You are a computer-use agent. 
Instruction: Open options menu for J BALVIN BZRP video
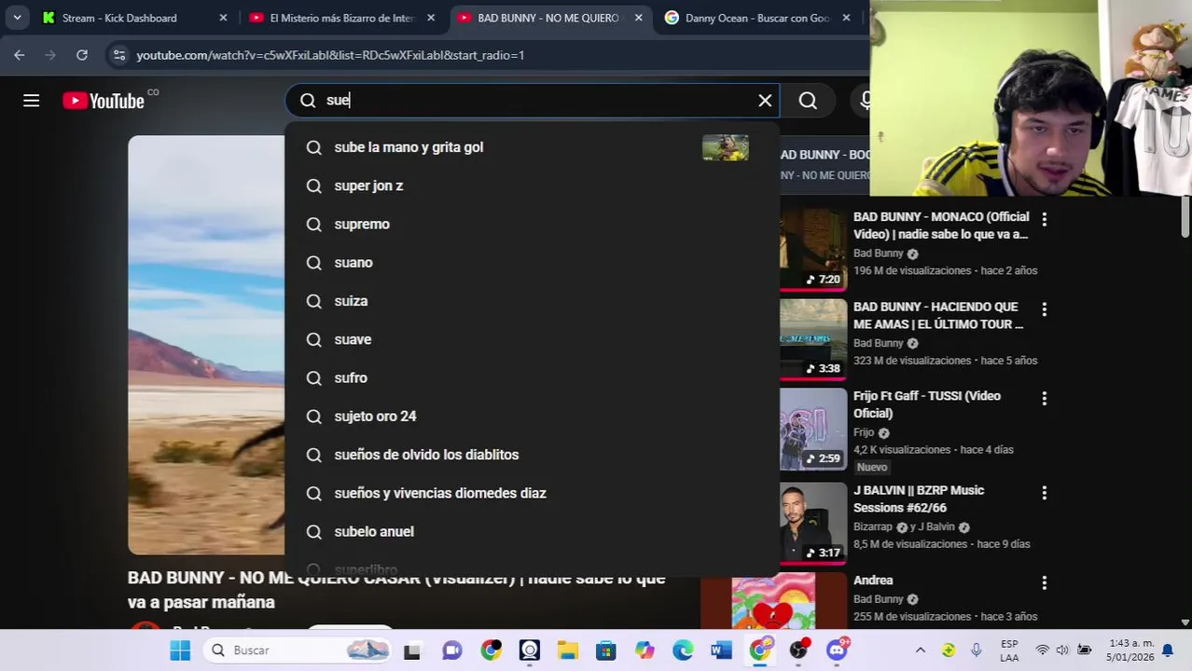(1044, 492)
